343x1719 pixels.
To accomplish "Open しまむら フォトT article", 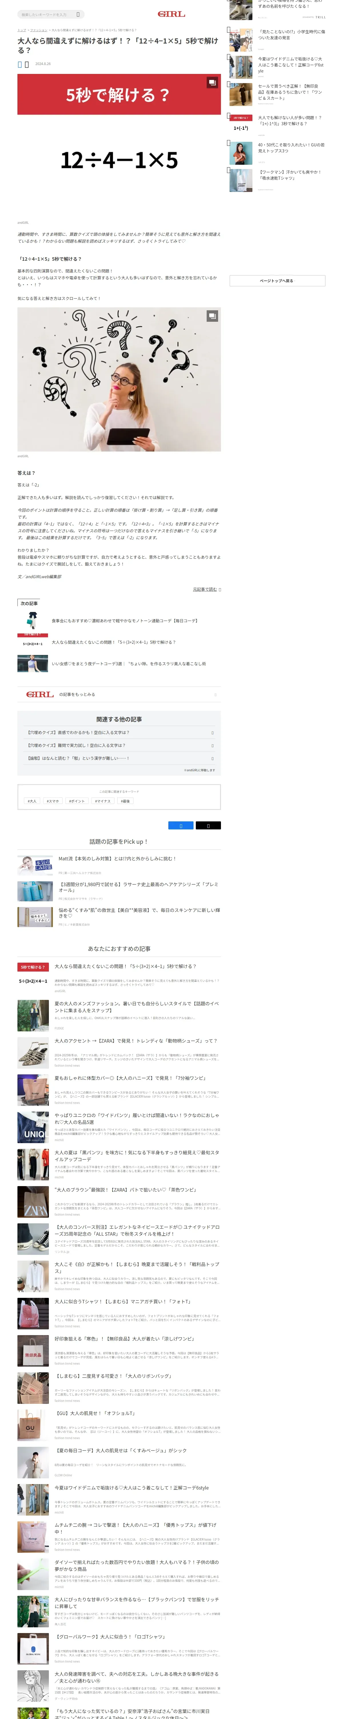I will 123,1301.
